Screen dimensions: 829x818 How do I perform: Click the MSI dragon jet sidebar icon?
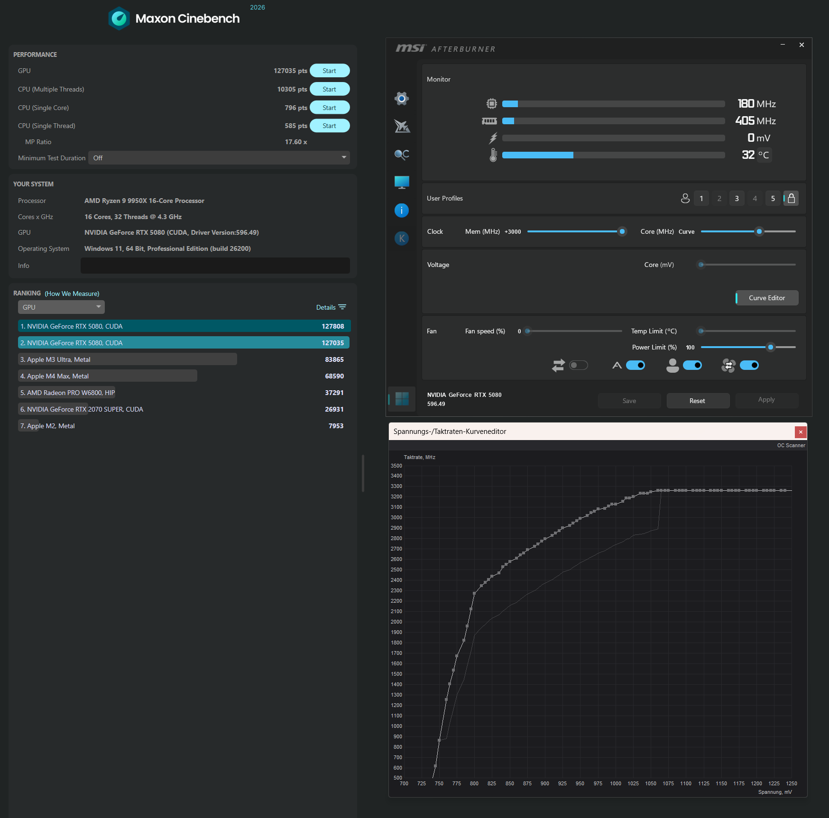click(402, 126)
